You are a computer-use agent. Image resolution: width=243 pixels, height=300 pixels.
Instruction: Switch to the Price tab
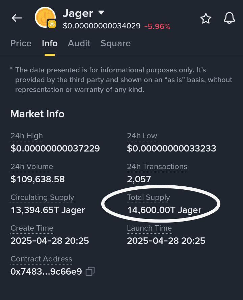click(21, 43)
